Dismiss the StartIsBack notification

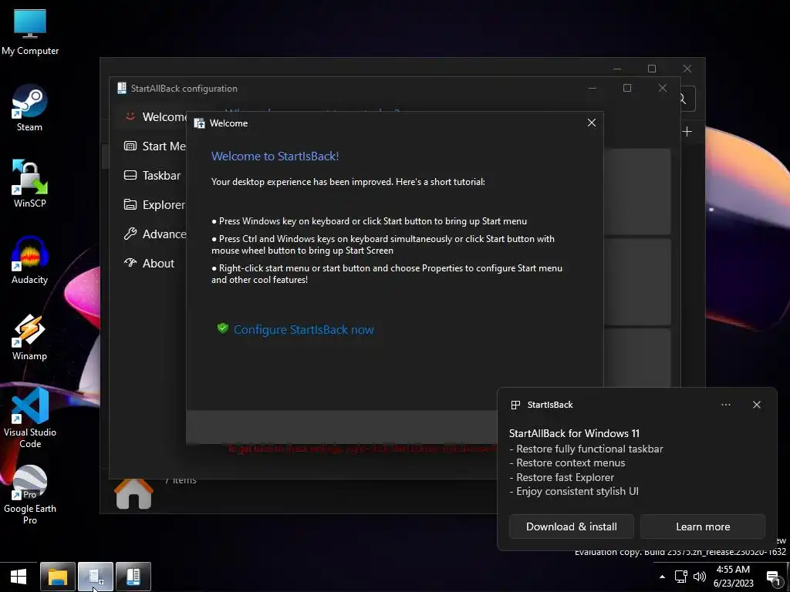757,405
